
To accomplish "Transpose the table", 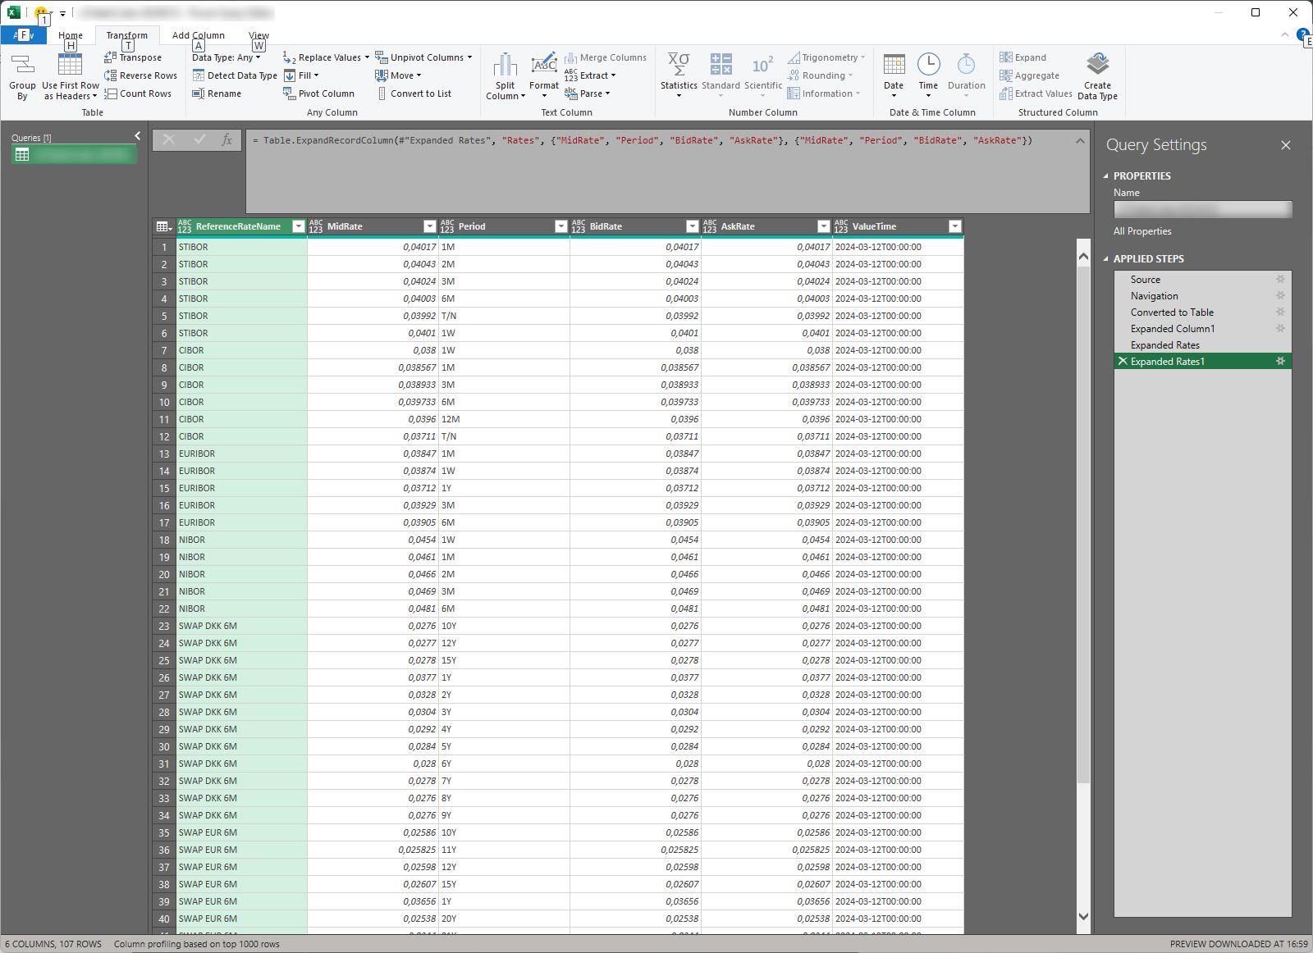I will pos(133,57).
